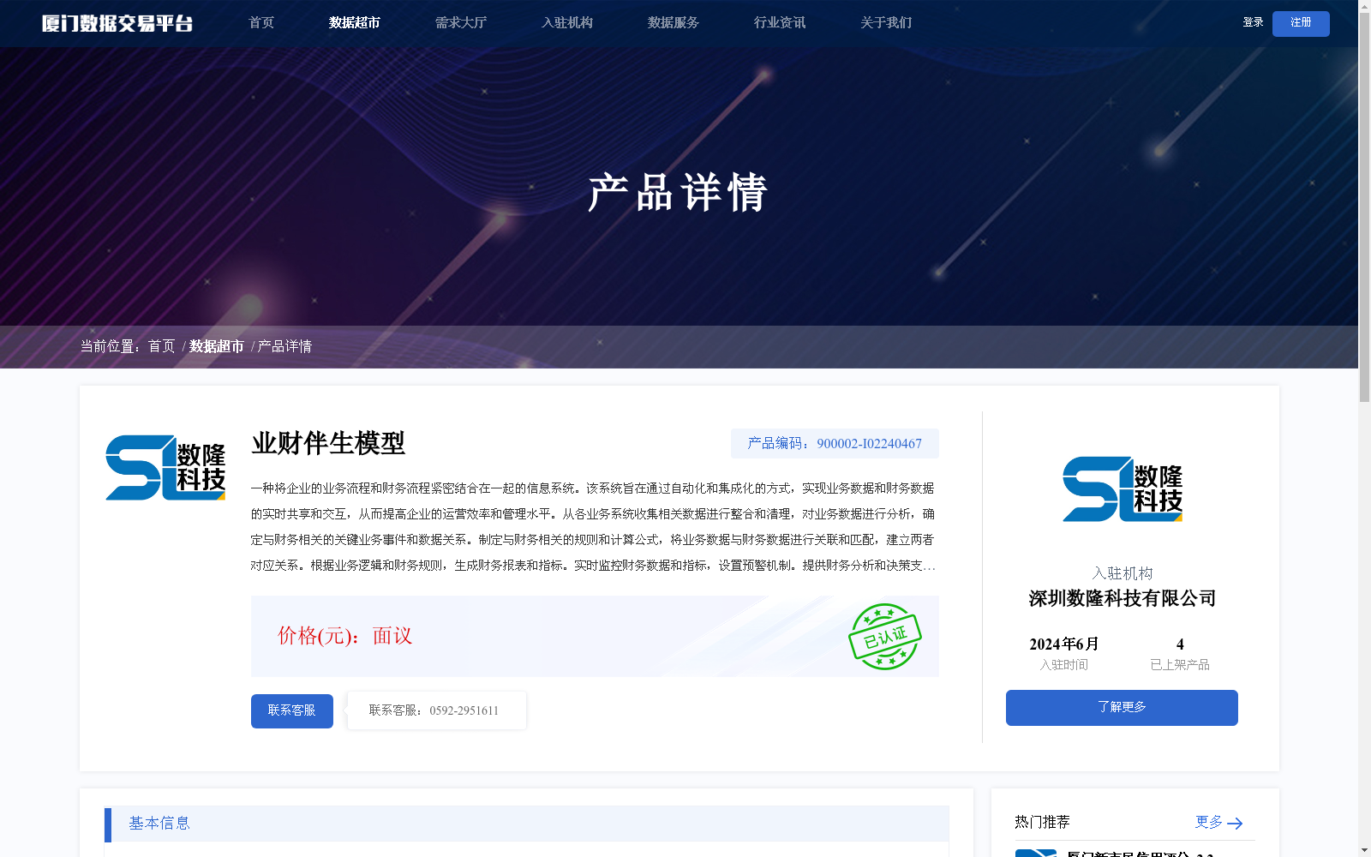This screenshot has width=1371, height=857.
Task: Click the 基本信息 section header
Action: 527,824
